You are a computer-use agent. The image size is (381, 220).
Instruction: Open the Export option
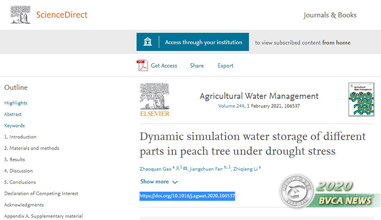(x=225, y=66)
